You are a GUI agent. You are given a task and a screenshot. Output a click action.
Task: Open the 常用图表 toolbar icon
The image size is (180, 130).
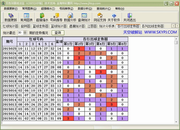coord(26,17)
